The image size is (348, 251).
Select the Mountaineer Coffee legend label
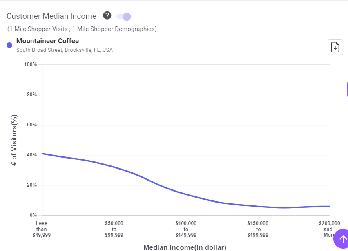click(x=47, y=41)
